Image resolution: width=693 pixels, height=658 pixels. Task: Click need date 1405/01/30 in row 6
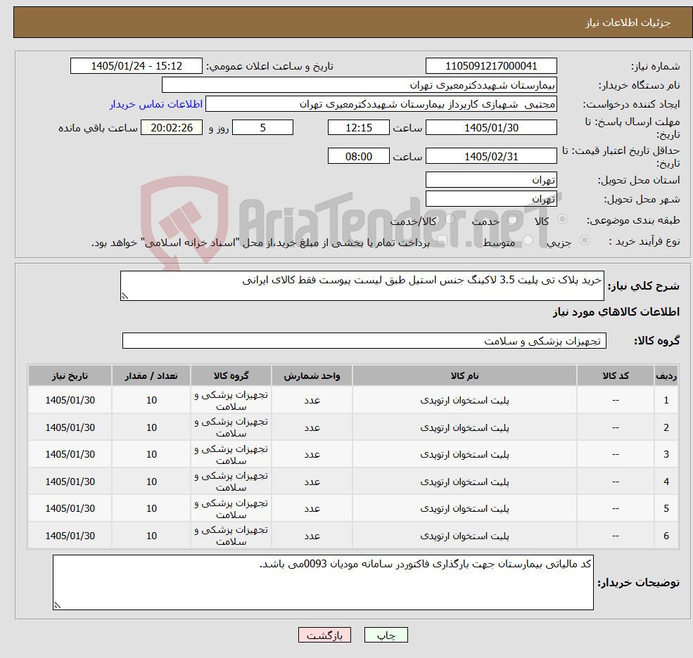(70, 536)
